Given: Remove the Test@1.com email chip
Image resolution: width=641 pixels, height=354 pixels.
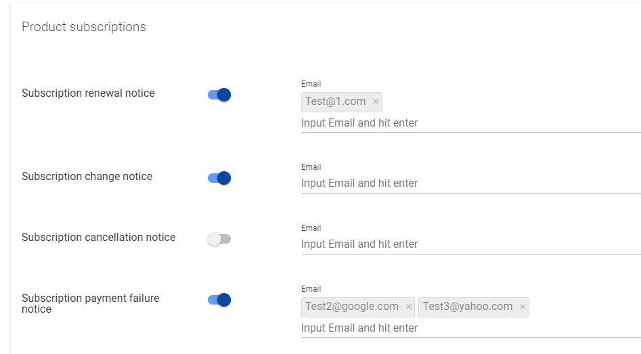Looking at the screenshot, I should click(x=376, y=102).
